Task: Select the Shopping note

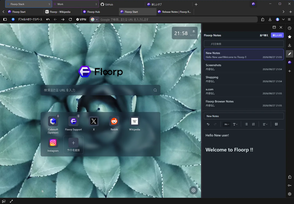Action: coord(244,79)
